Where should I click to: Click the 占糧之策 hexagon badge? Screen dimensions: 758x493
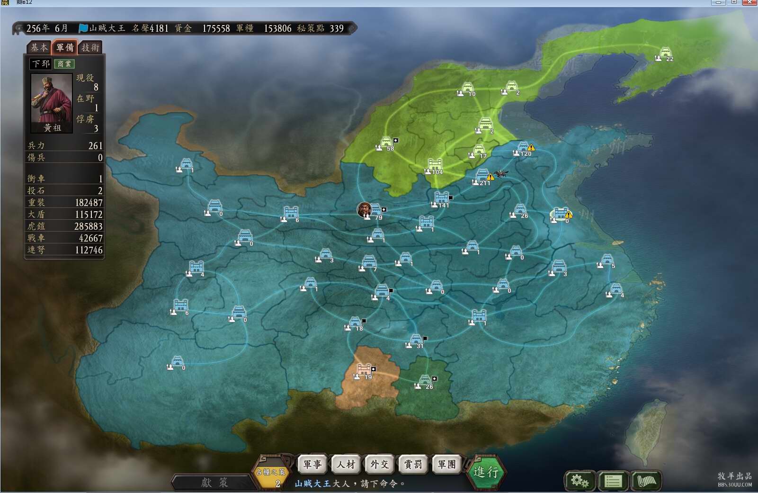click(x=271, y=474)
